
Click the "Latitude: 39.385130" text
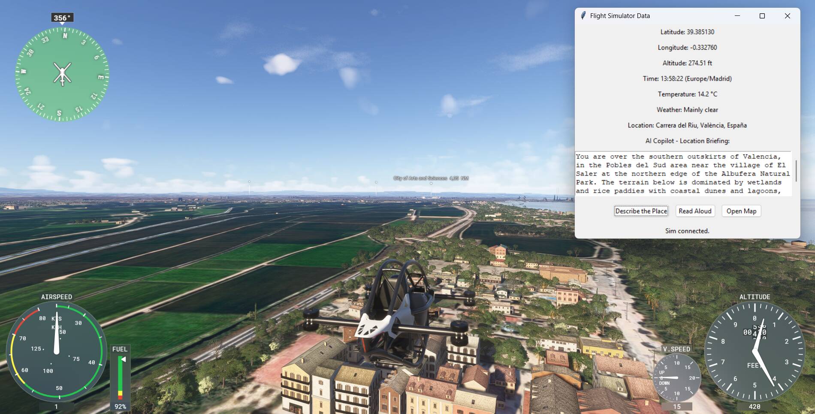[x=687, y=32]
